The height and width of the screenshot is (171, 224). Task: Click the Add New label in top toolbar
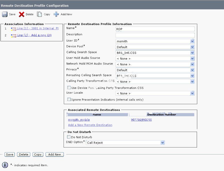tap(66, 14)
